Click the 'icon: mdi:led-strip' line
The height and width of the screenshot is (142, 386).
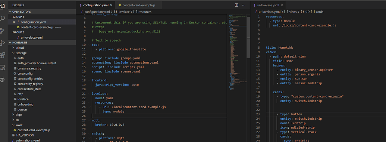(297, 128)
